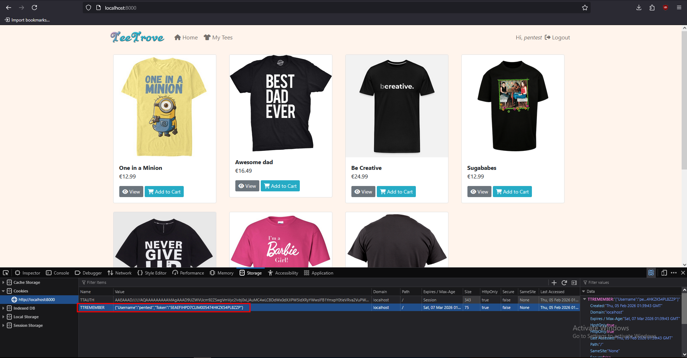Open responsive design mode icon

664,273
